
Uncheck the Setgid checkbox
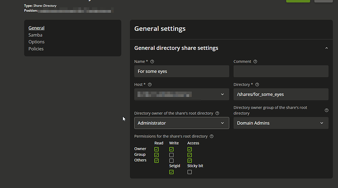(171, 172)
